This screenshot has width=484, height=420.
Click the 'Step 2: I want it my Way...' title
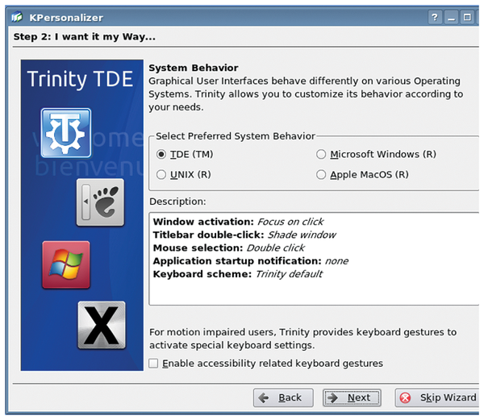pos(84,37)
